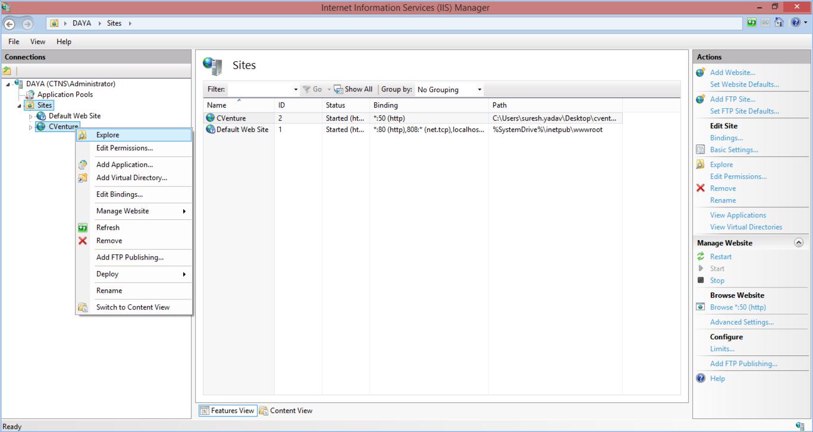This screenshot has width=813, height=432.
Task: Collapse the DAYA server tree node
Action: click(x=8, y=84)
